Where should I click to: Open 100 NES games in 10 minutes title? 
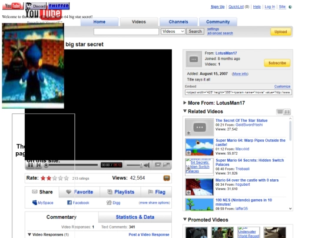click(244, 202)
